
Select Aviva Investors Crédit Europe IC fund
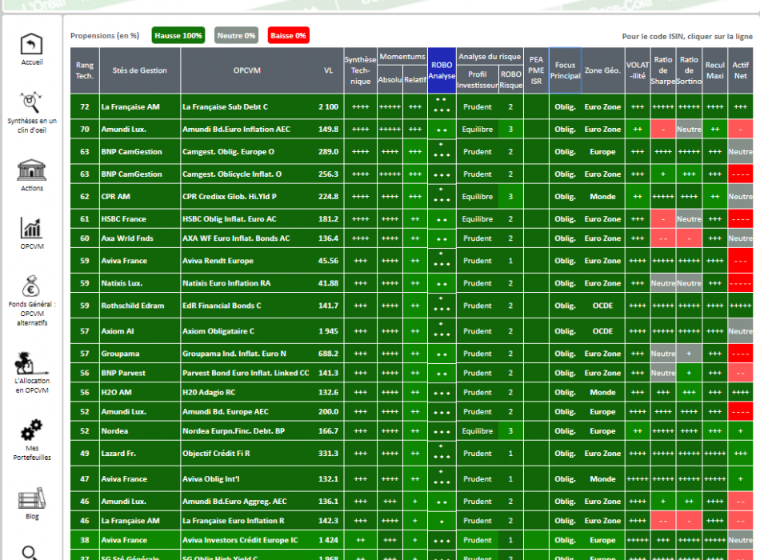pyautogui.click(x=240, y=540)
